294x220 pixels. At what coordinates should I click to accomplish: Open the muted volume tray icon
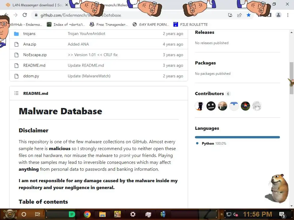(x=235, y=215)
